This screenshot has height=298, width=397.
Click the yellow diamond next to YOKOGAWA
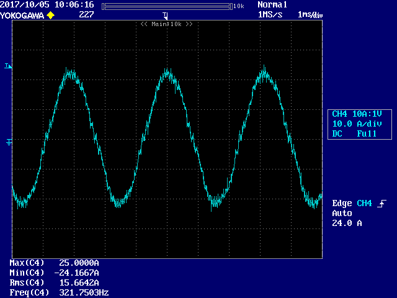(x=51, y=15)
